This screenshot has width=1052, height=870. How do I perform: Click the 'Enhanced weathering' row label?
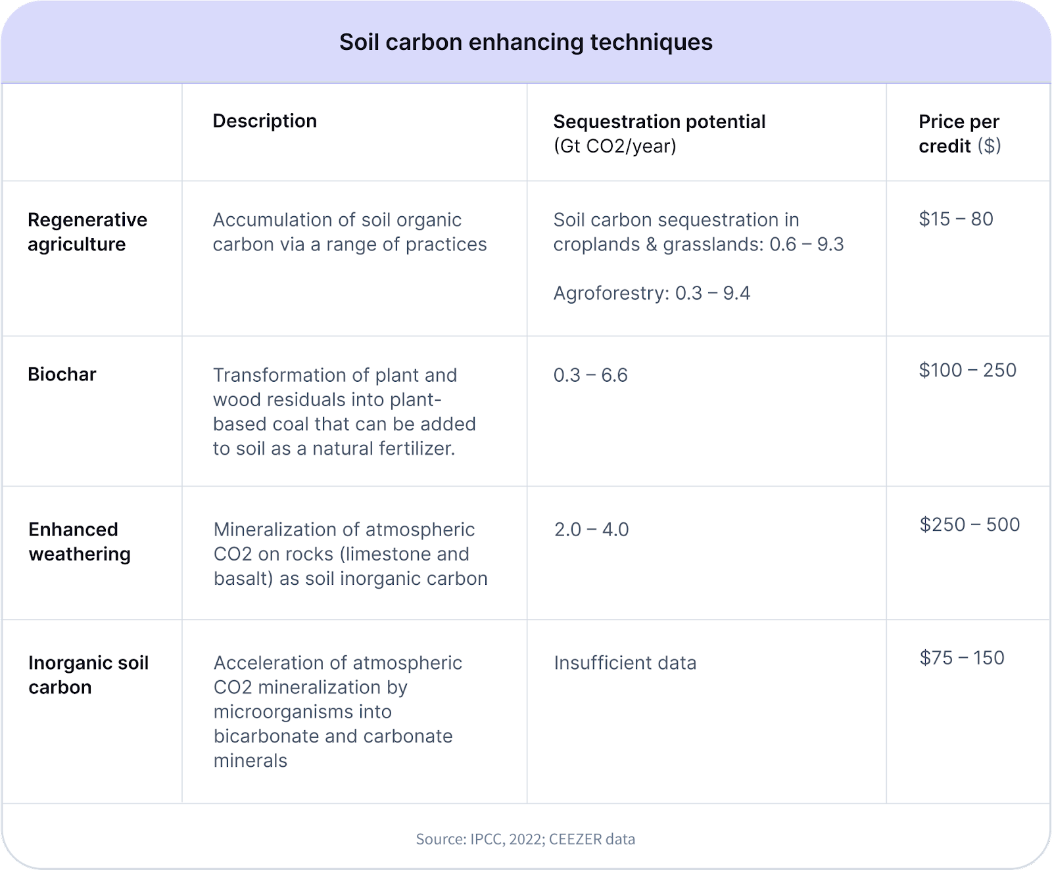pos(80,541)
